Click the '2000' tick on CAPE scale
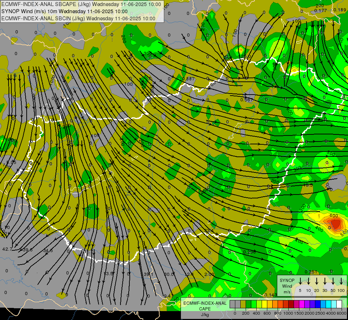 [x=309, y=313]
